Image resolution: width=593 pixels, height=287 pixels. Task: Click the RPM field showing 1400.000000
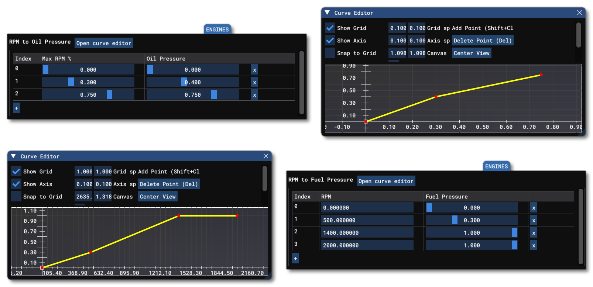(x=367, y=233)
